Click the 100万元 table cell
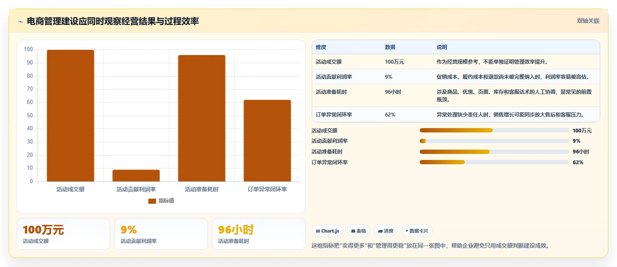The height and width of the screenshot is (267, 617). 395,62
